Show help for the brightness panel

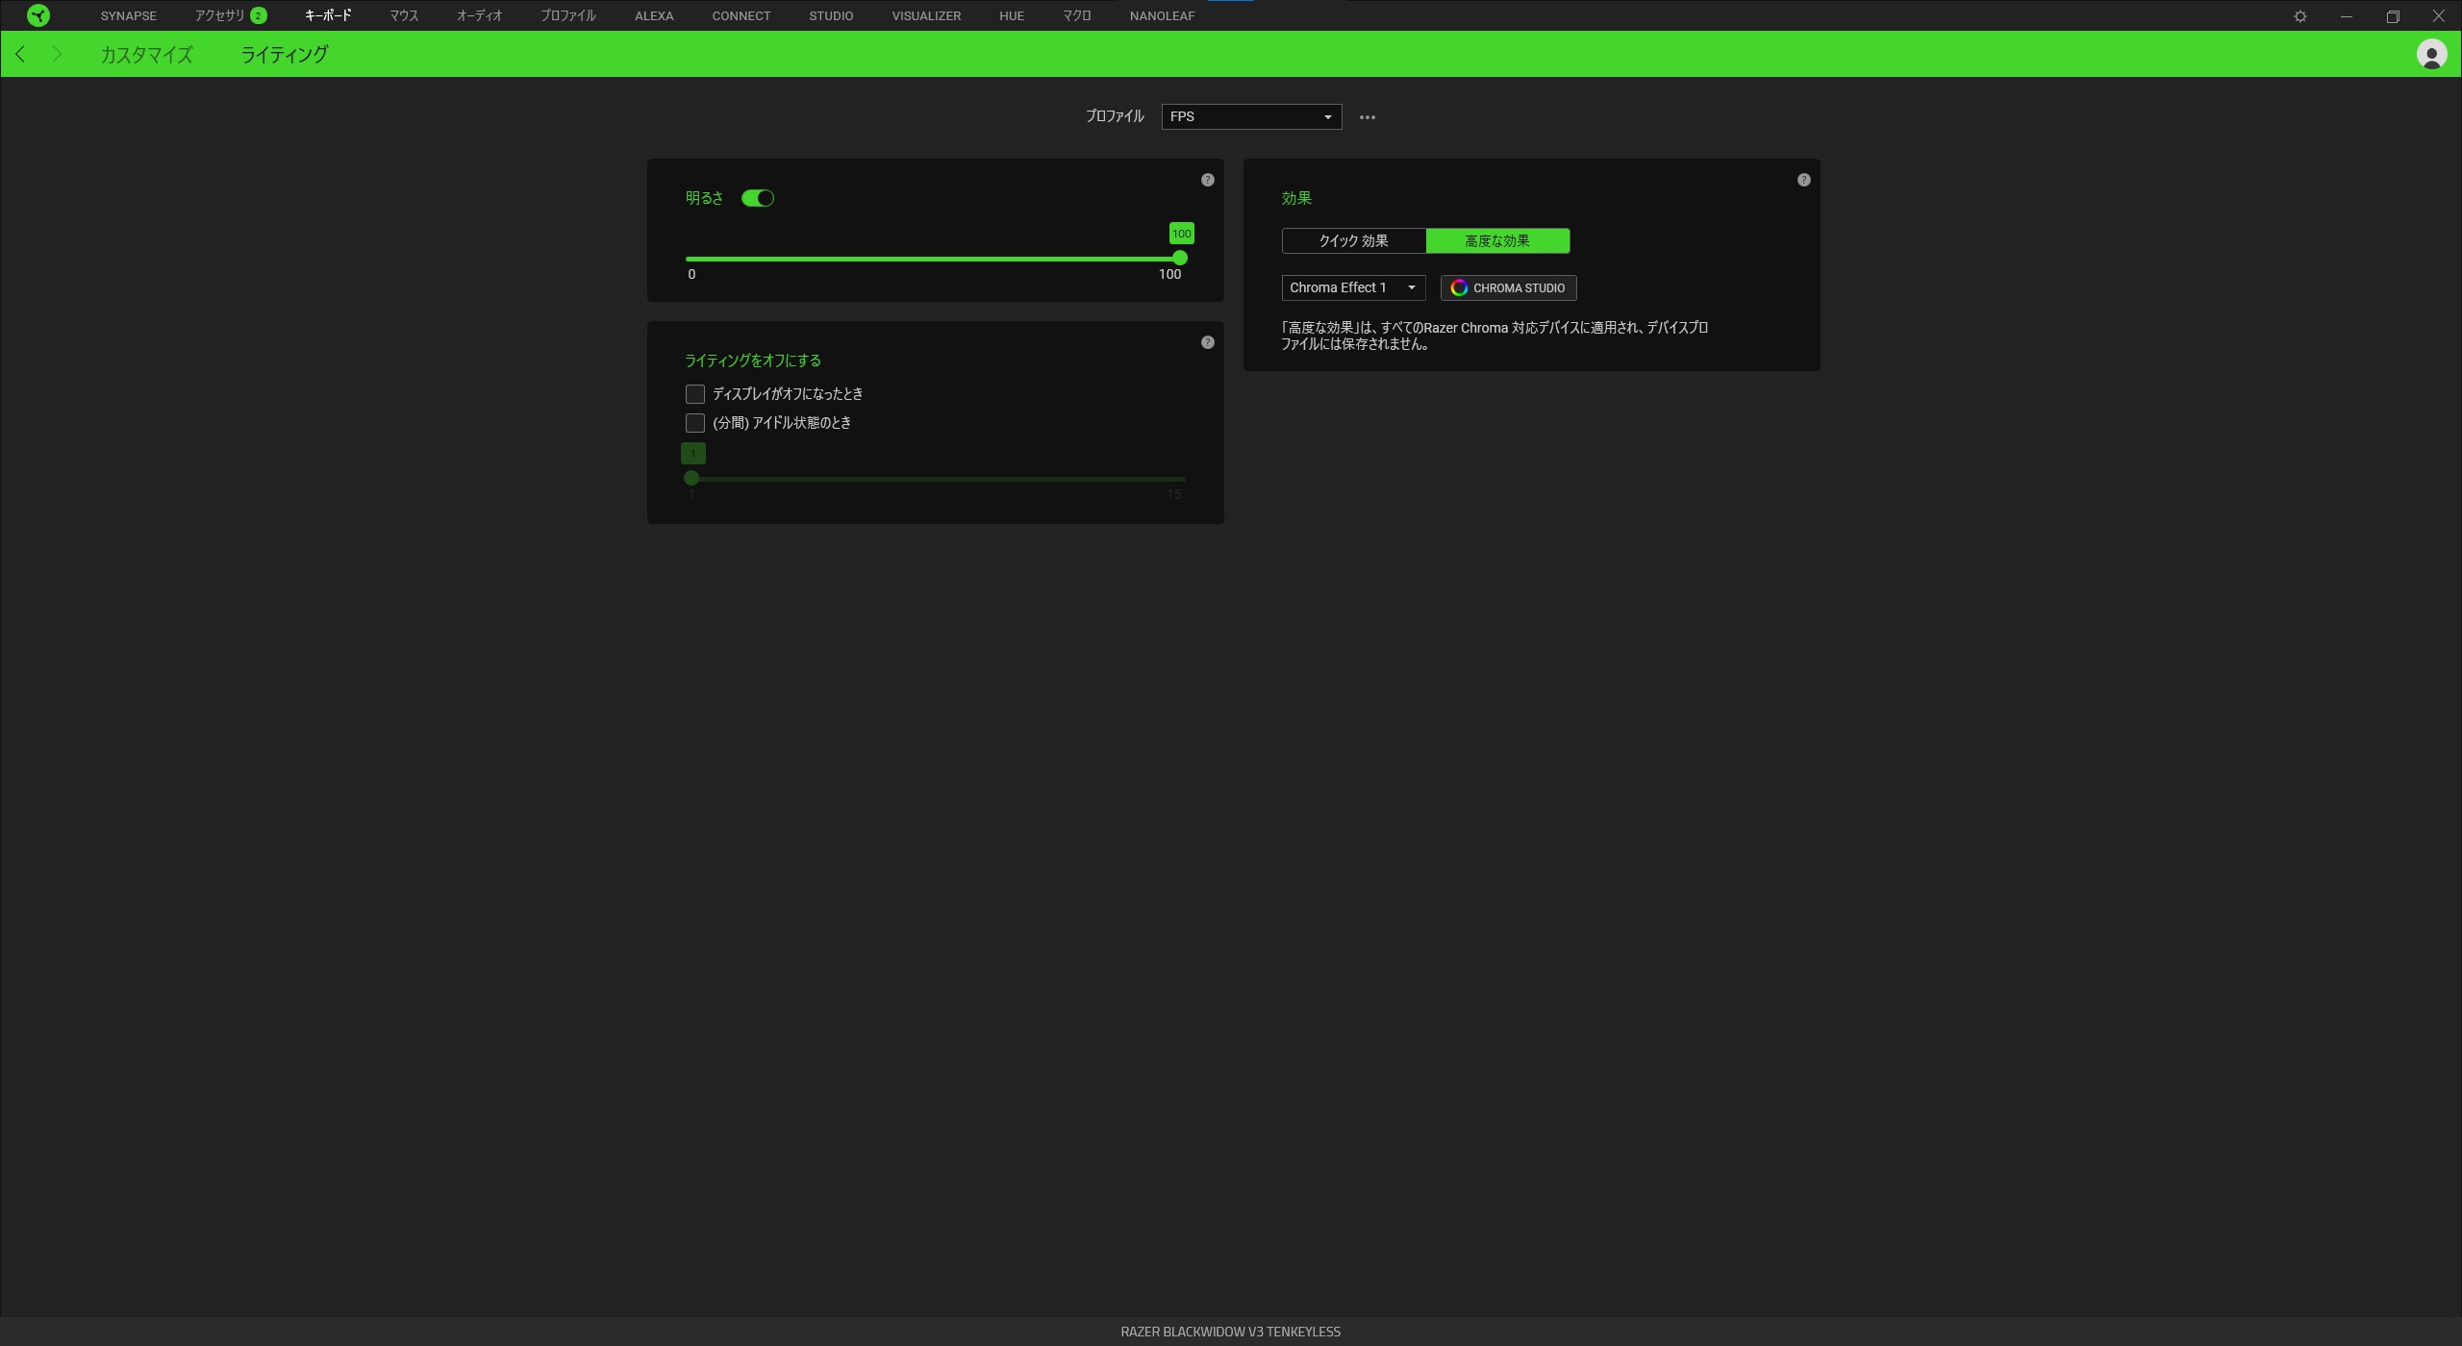pos(1208,180)
